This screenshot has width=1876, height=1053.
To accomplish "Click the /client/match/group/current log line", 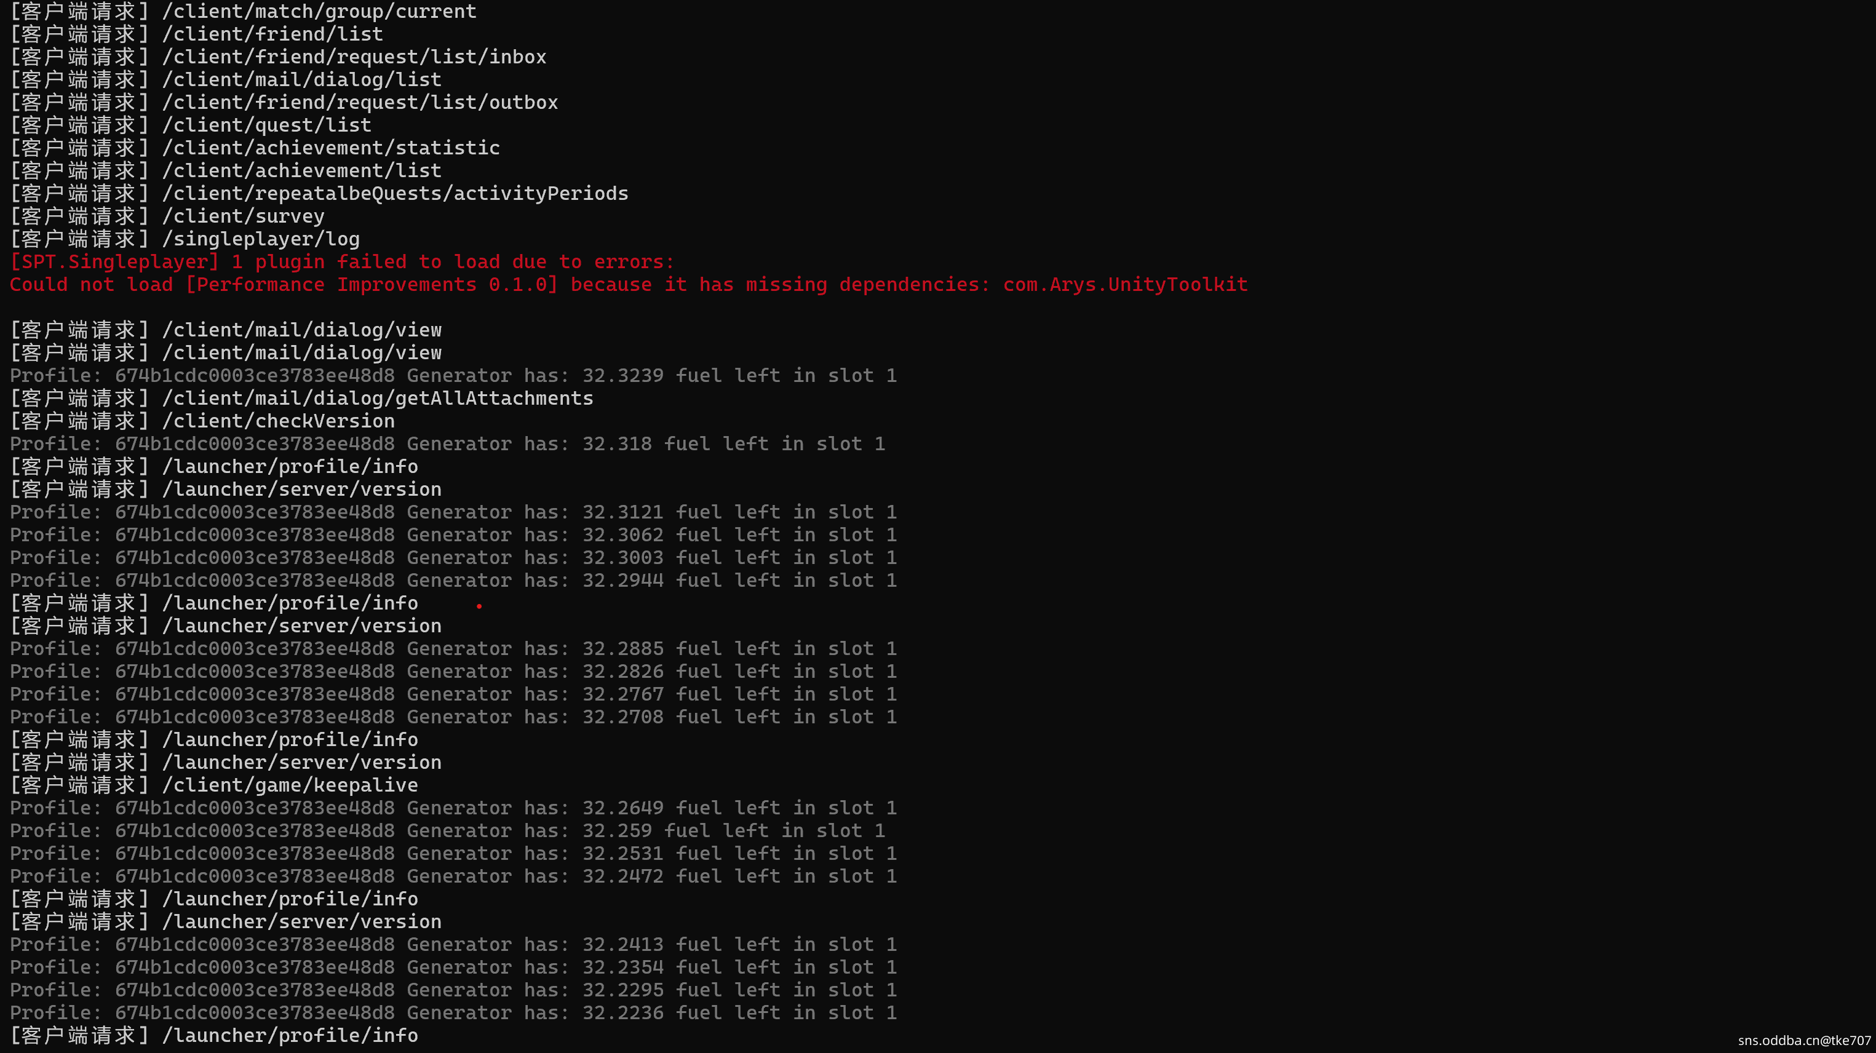I will pyautogui.click(x=318, y=12).
